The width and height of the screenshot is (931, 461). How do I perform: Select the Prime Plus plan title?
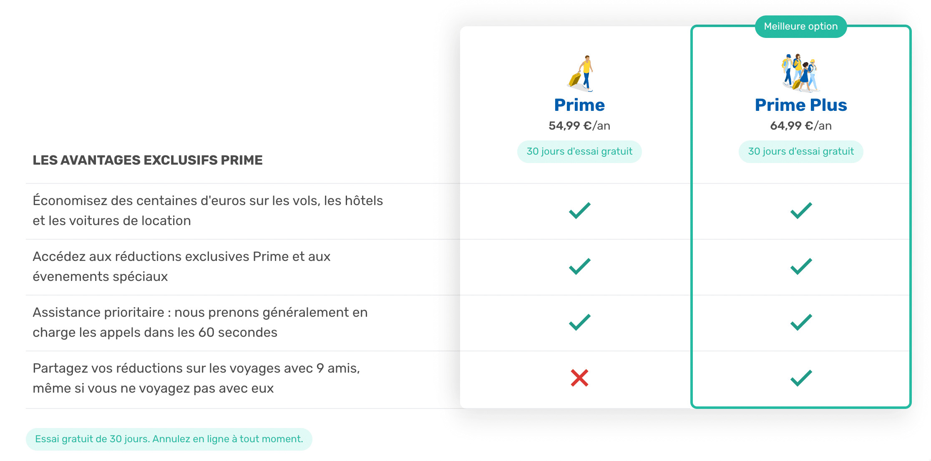click(x=801, y=105)
